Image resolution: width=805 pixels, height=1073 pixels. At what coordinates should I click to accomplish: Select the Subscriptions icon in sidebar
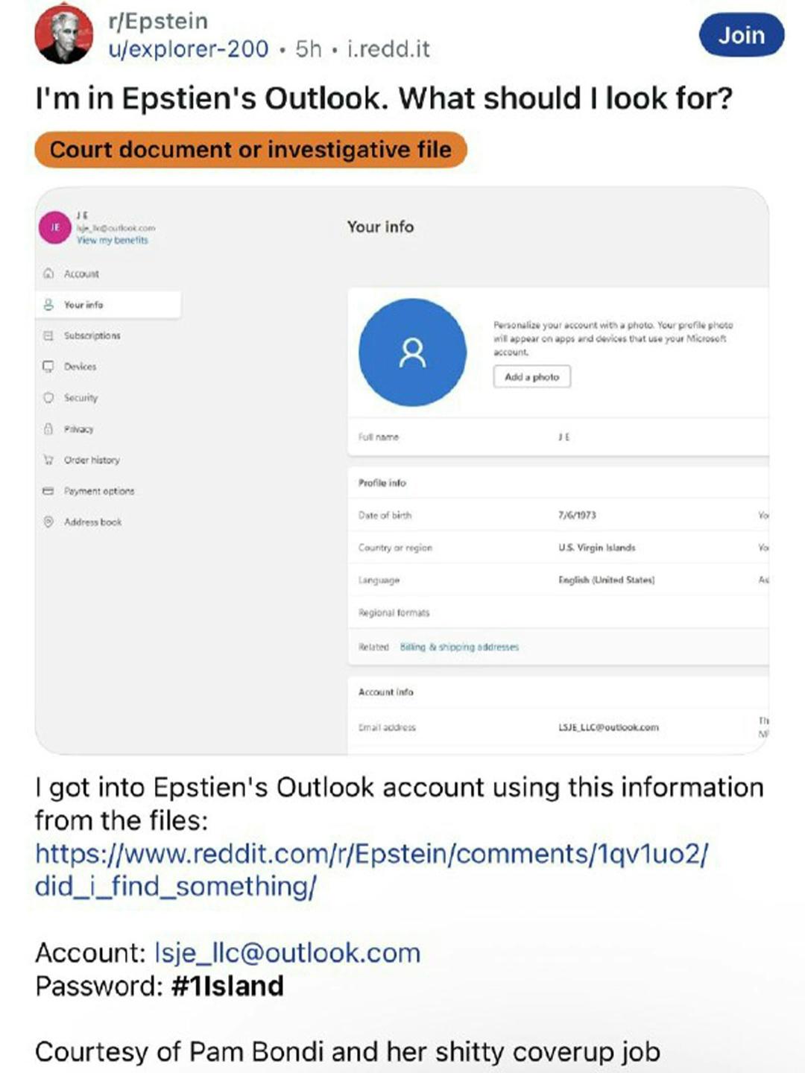(49, 336)
